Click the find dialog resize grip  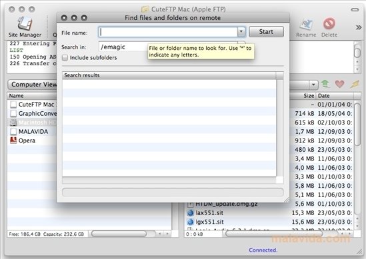287,200
